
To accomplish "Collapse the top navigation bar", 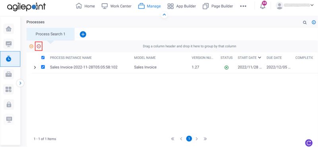I will 164,15.
